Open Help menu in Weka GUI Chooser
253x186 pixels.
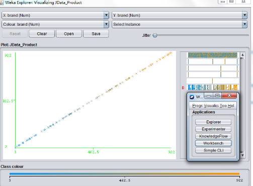(x=231, y=106)
